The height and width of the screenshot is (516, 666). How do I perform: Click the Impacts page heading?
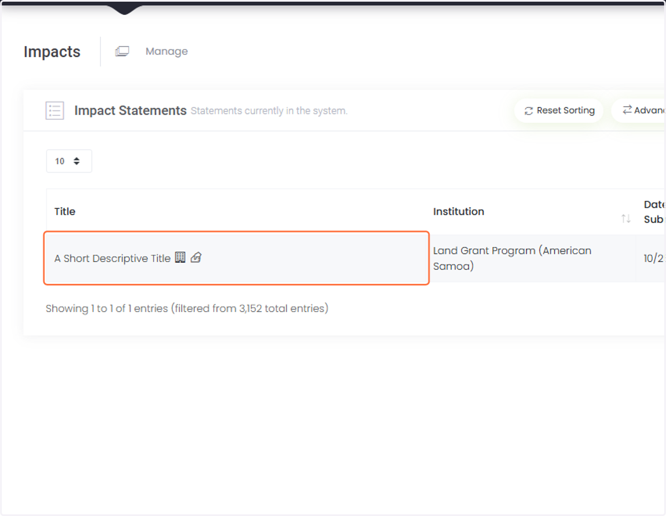pos(52,52)
